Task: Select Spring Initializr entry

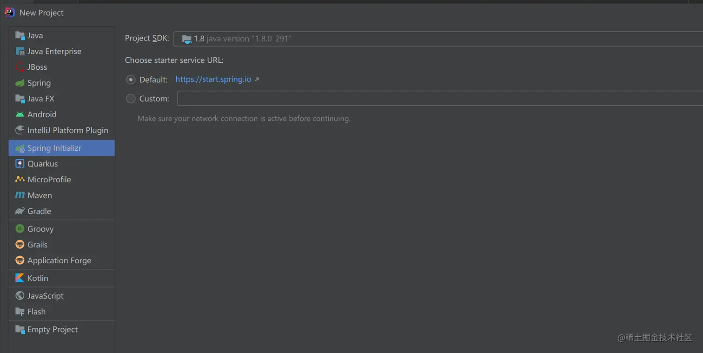Action: tap(61, 148)
